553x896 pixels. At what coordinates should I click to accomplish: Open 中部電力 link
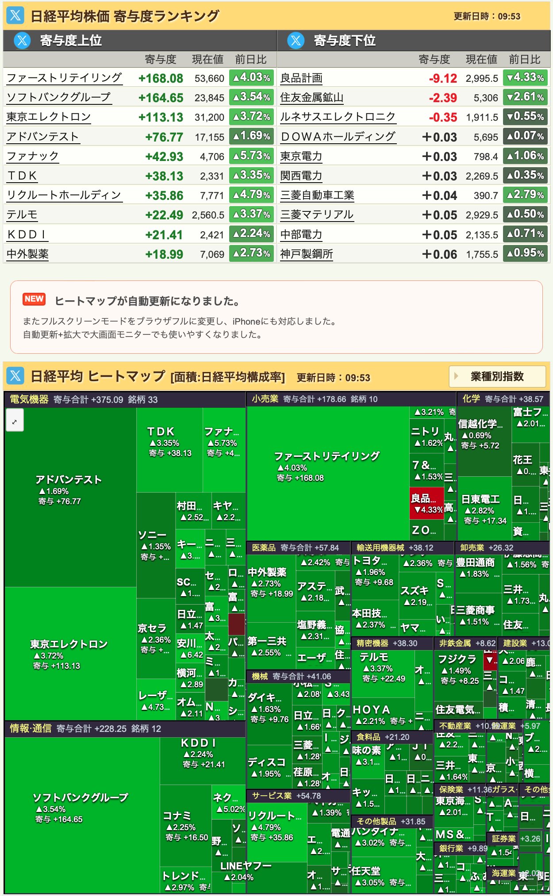(301, 234)
